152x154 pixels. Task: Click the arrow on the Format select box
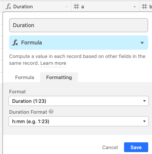[144, 101]
